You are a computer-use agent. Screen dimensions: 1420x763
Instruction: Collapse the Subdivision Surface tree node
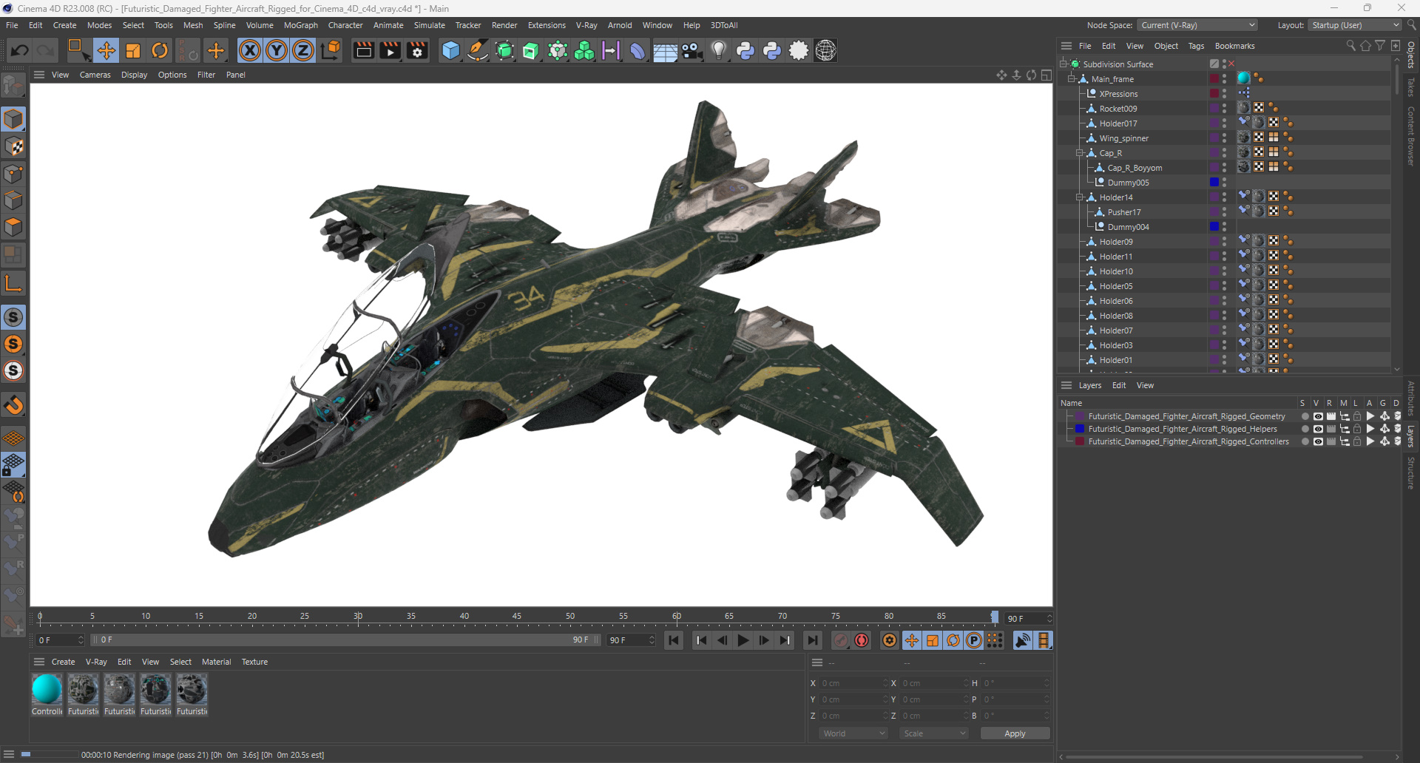coord(1064,64)
